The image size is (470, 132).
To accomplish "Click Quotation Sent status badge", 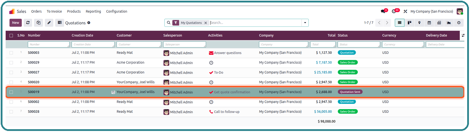I will [x=350, y=92].
